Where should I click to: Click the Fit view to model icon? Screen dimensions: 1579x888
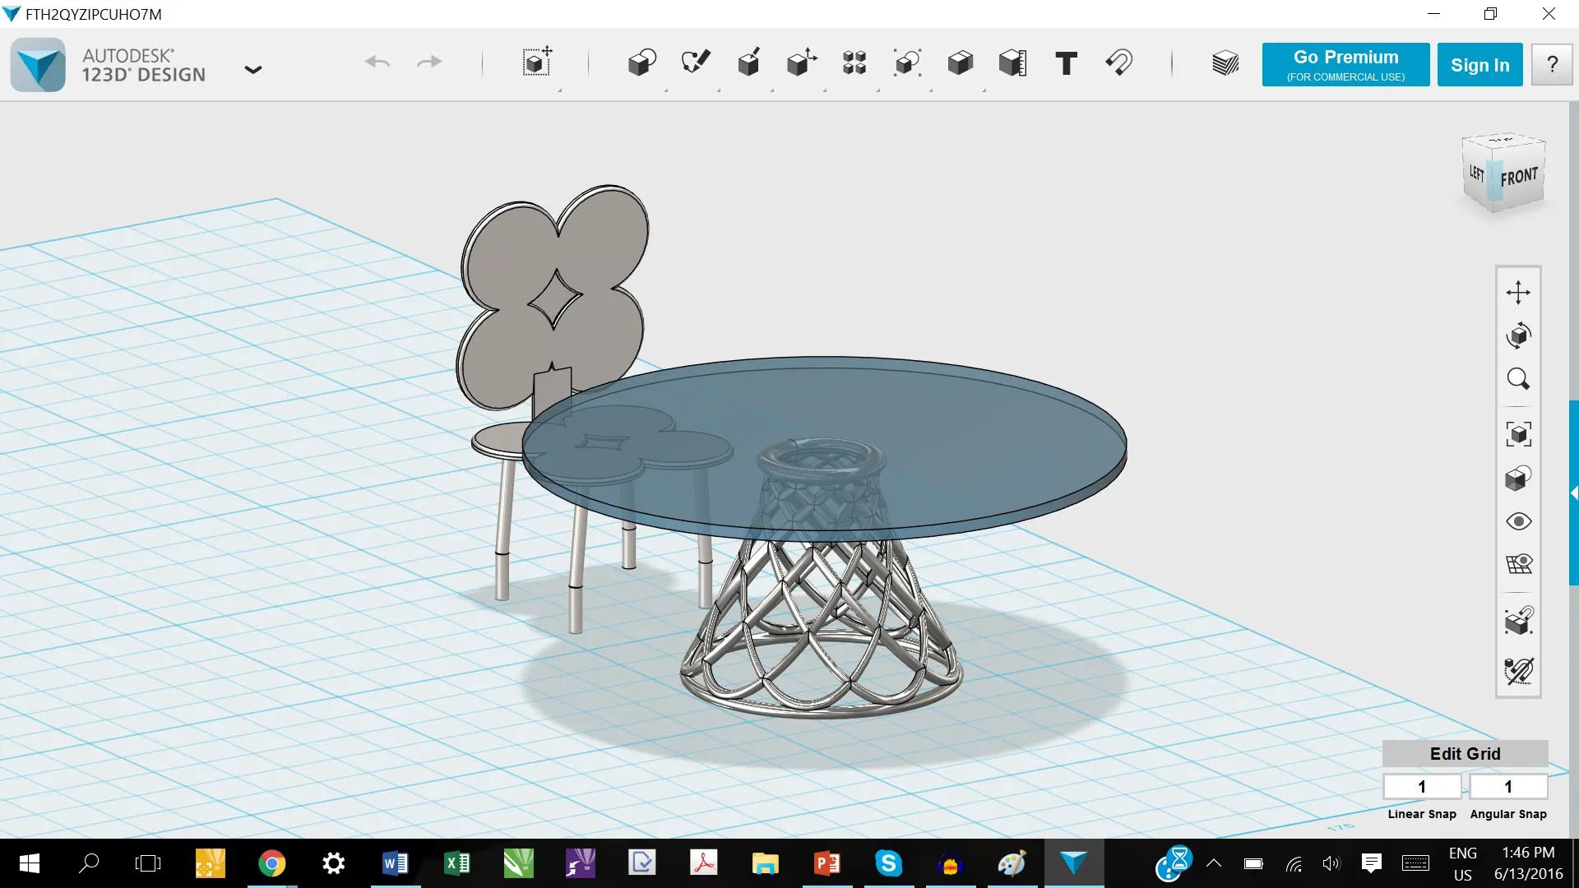point(1518,434)
